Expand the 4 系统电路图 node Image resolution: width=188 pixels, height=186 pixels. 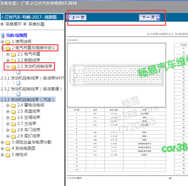[2, 149]
